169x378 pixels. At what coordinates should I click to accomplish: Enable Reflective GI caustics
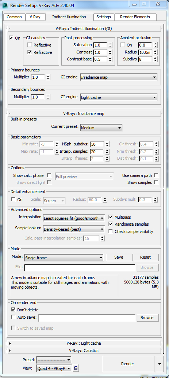coord(30,45)
